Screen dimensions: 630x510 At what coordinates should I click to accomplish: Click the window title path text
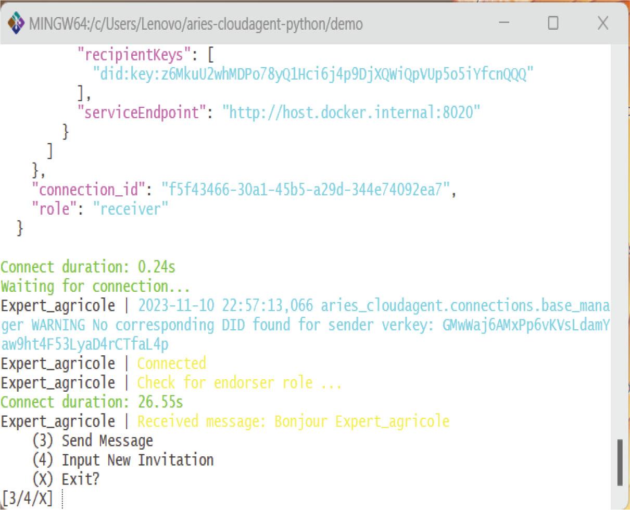pyautogui.click(x=196, y=24)
